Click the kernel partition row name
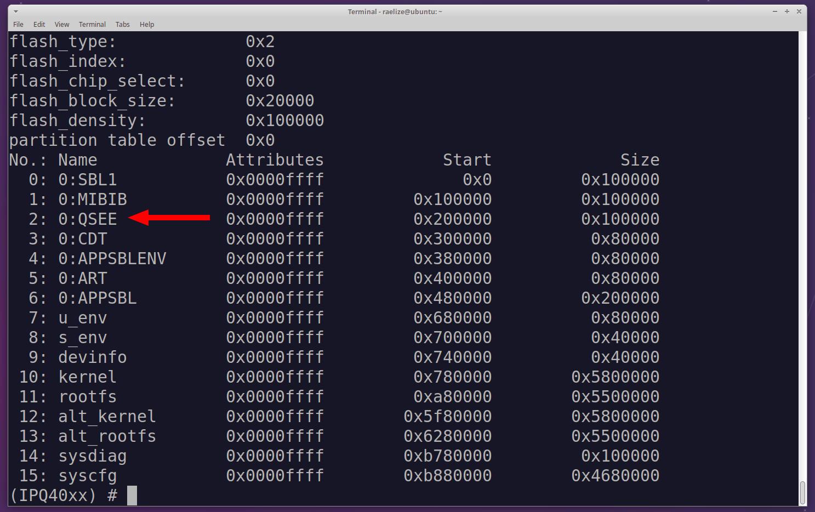The height and width of the screenshot is (512, 815). click(88, 377)
